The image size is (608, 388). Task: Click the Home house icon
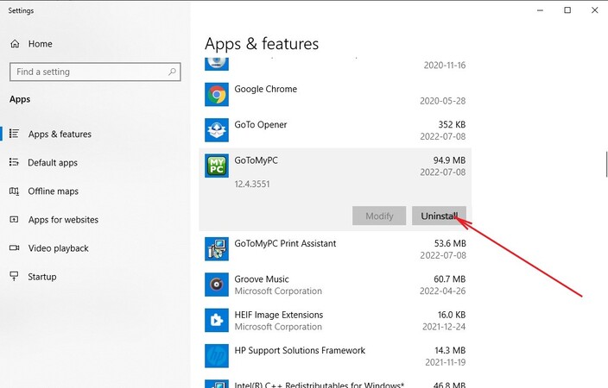coord(15,44)
